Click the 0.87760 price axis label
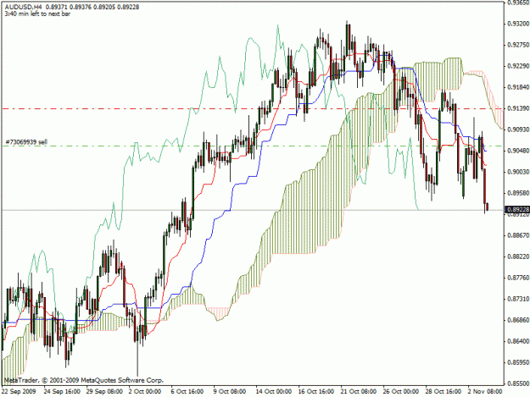Image resolution: width=530 pixels, height=397 pixels. click(518, 278)
